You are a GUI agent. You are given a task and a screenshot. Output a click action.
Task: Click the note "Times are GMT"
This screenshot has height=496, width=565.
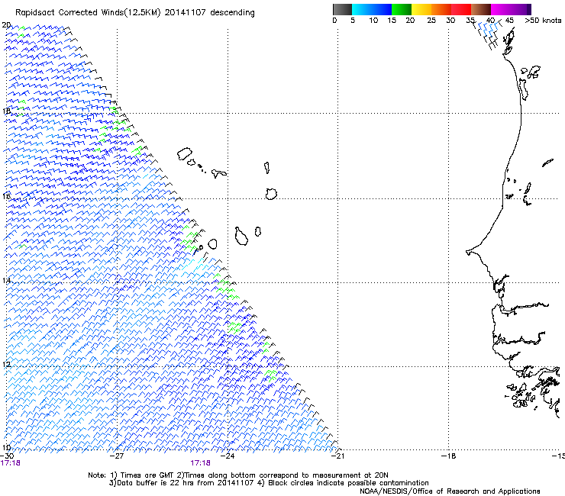[x=147, y=475]
